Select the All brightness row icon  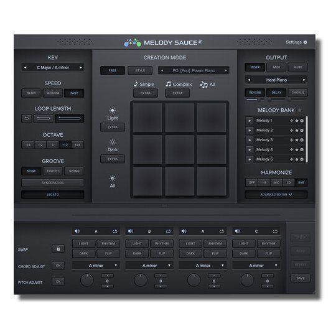pos(113,178)
